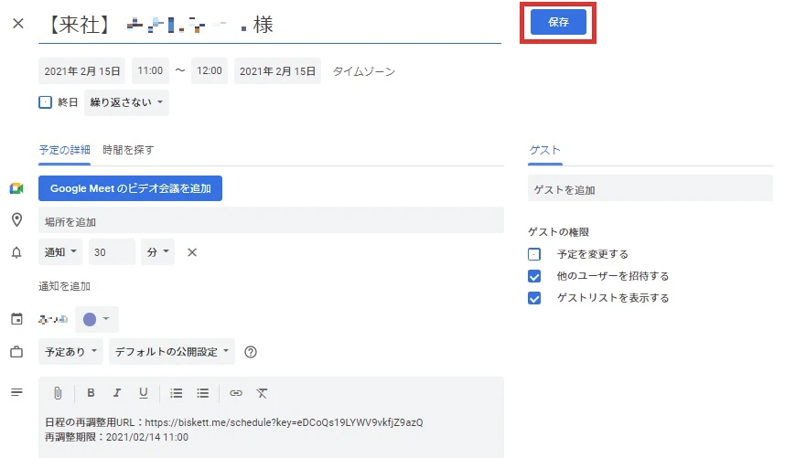785x458 pixels.
Task: Insert a numbered list
Action: click(x=177, y=393)
